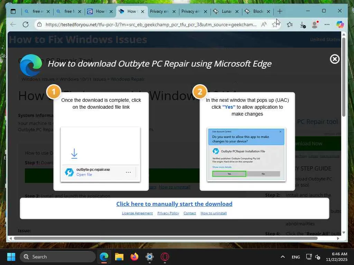Click here to manually start the download
This screenshot has width=354, height=265.
(174, 204)
